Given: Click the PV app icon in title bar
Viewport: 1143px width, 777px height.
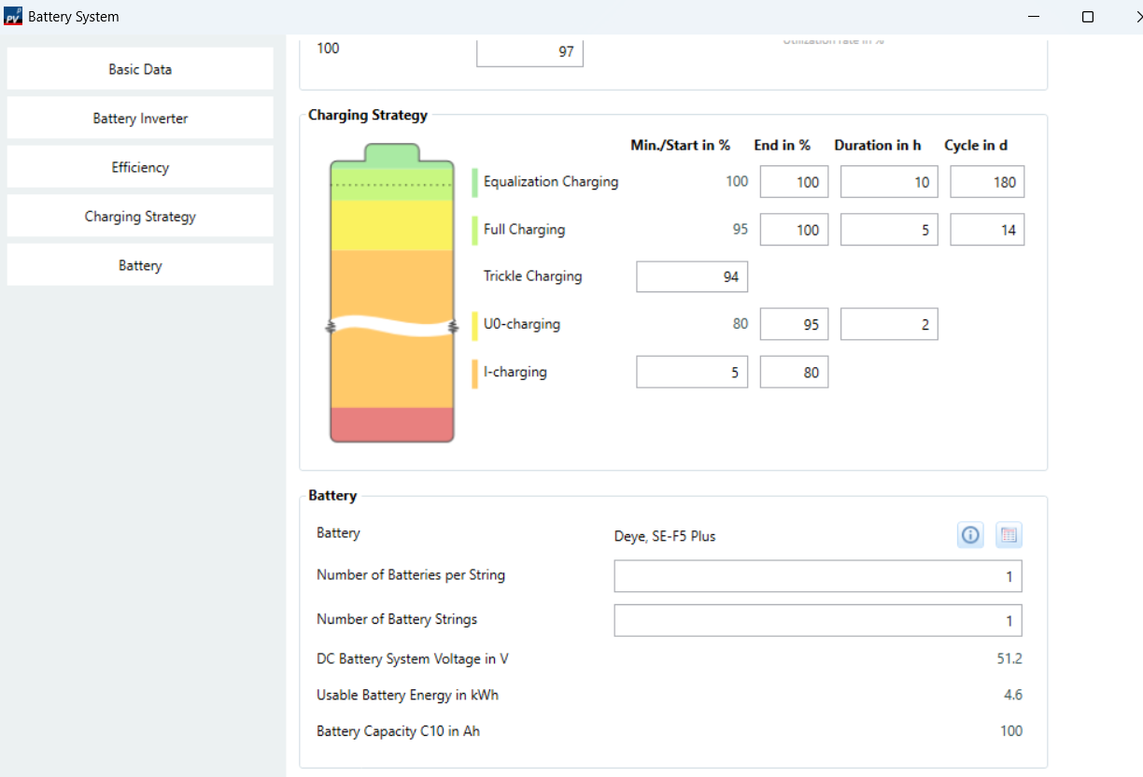Looking at the screenshot, I should (13, 17).
